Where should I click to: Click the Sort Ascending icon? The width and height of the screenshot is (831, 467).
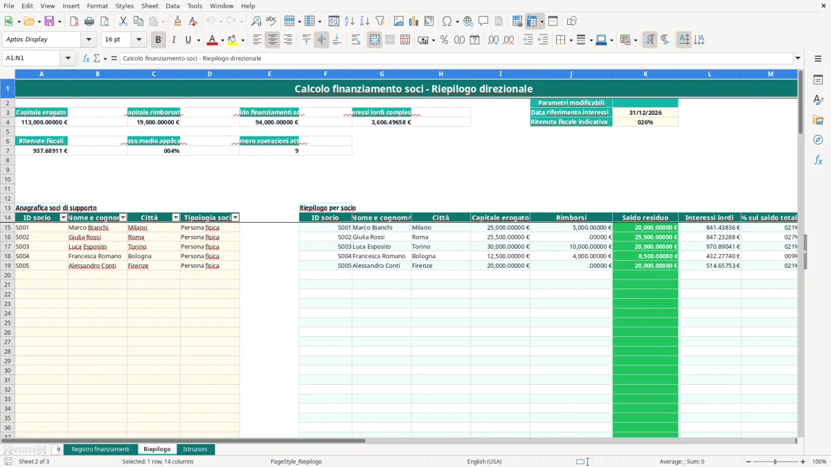[349, 21]
